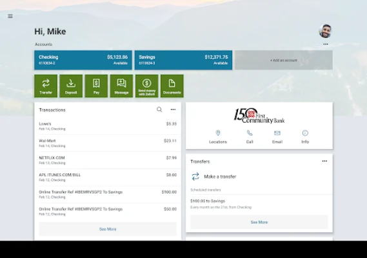This screenshot has height=258, width=367.
Task: Click the Email envelope icon
Action: point(277,133)
